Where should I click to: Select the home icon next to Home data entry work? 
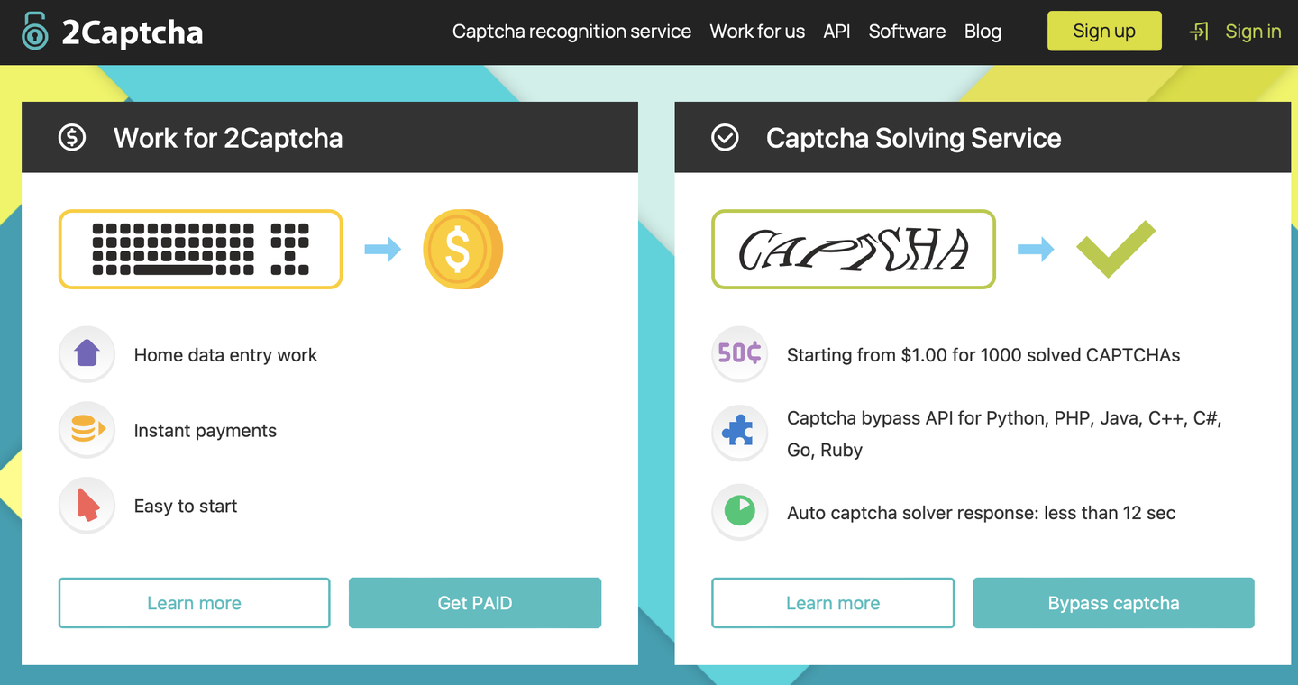click(87, 354)
